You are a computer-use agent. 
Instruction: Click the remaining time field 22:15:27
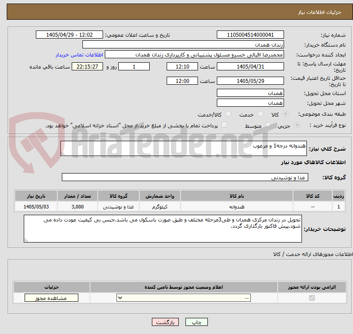(87, 66)
